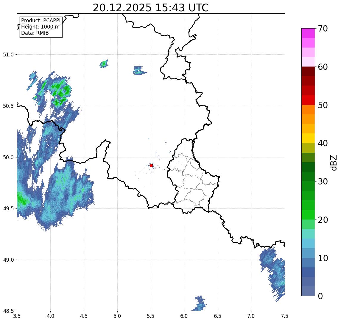Click the latitude axis label 50.5

8,106
